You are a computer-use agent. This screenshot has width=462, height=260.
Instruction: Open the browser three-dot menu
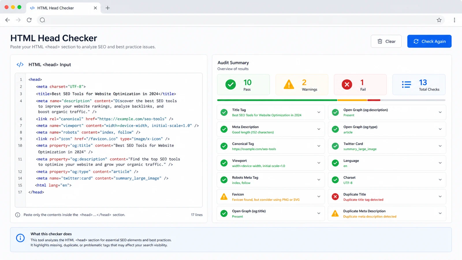click(x=454, y=20)
